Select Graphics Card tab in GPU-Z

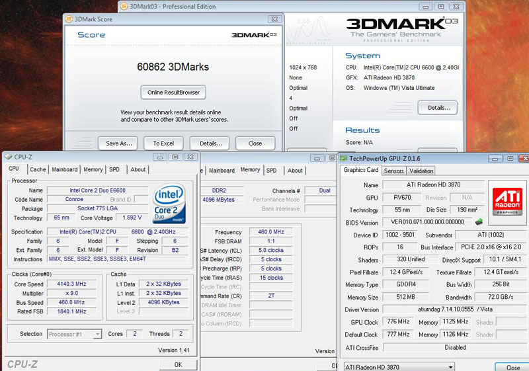(360, 170)
